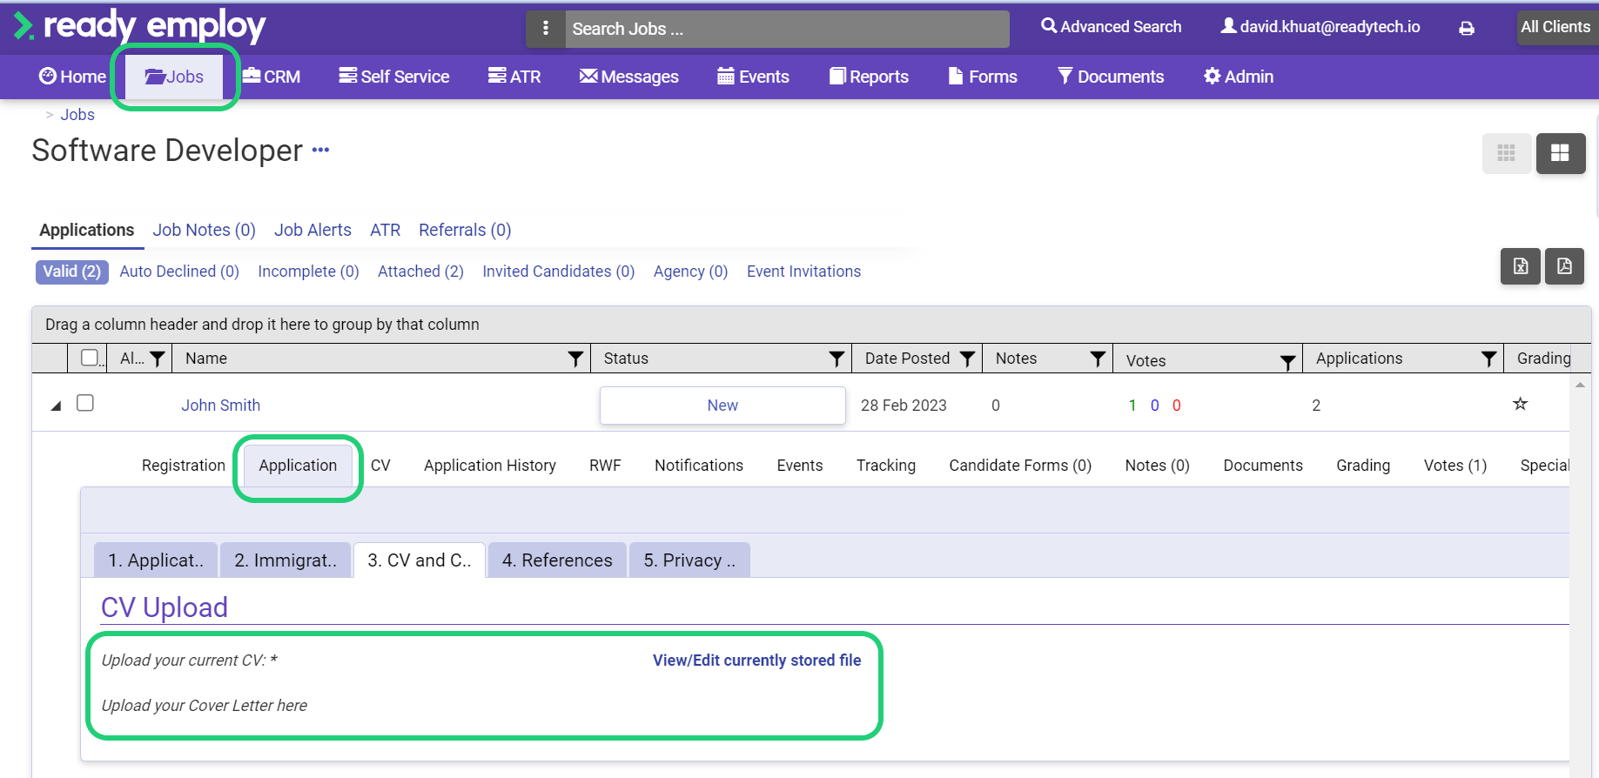1599x778 pixels.
Task: Tick the select-all header checkbox
Action: pyautogui.click(x=89, y=358)
